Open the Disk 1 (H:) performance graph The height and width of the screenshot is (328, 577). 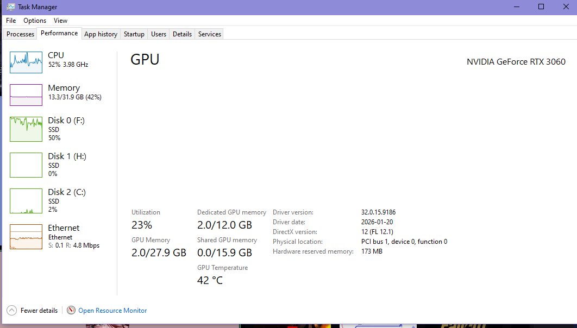click(x=26, y=165)
